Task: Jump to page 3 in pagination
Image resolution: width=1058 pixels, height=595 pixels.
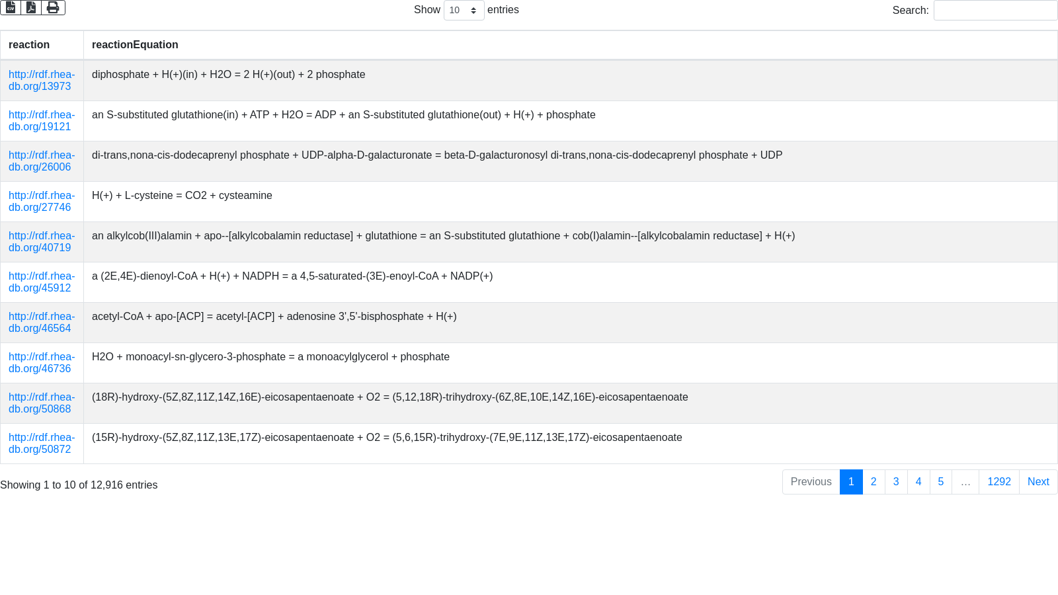Action: 896,482
